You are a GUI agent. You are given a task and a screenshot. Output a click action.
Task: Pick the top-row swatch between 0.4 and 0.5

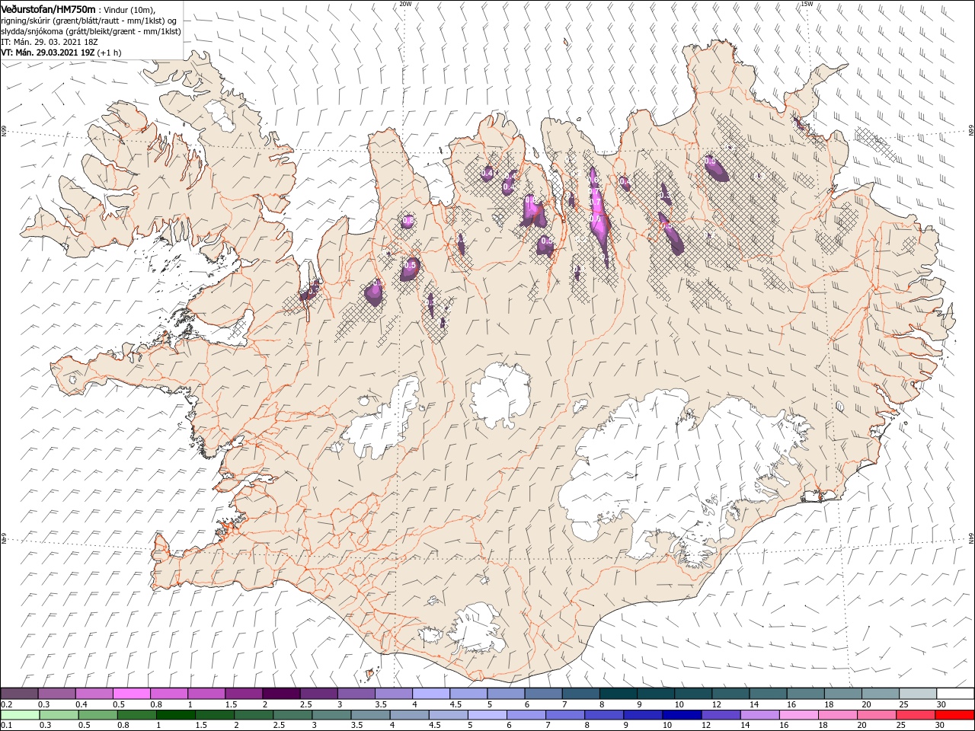pos(94,694)
